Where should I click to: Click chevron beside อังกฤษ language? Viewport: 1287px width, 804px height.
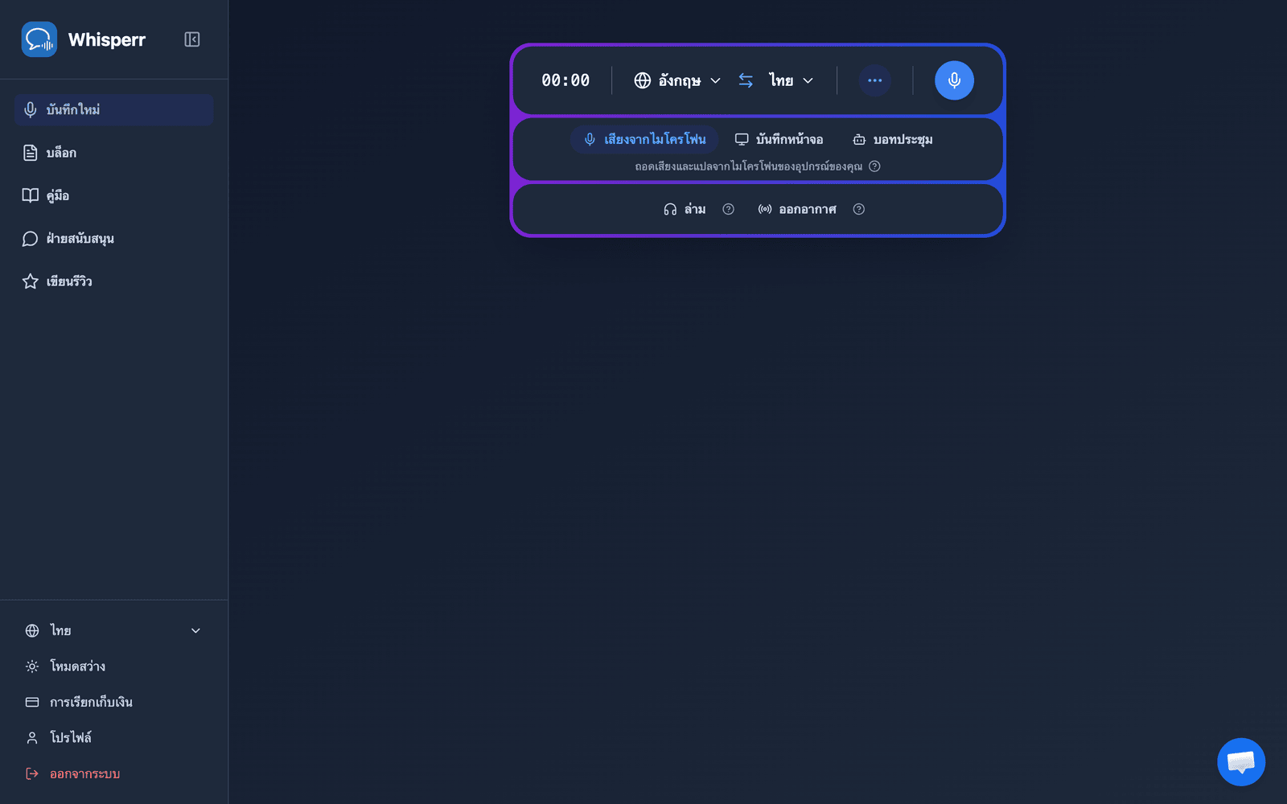715,80
